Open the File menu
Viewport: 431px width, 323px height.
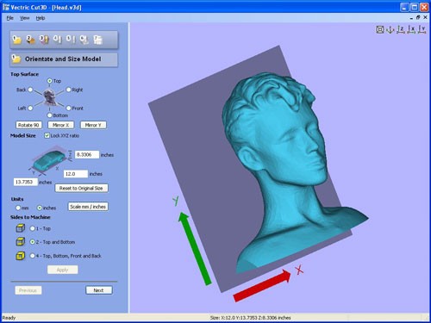10,18
